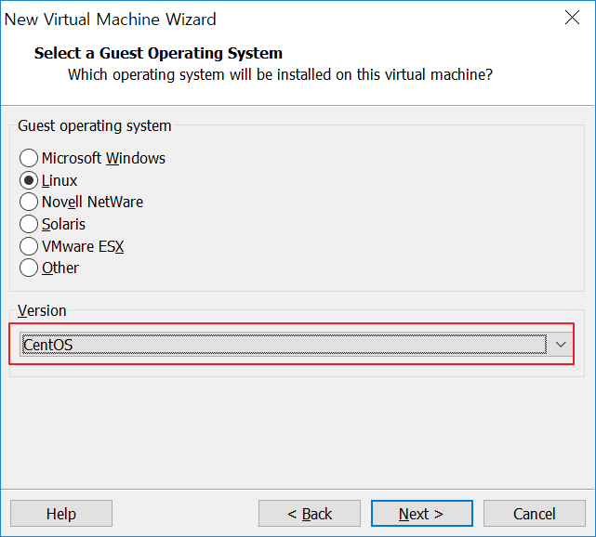The width and height of the screenshot is (596, 537).
Task: Cancel the New Virtual Machine Wizard
Action: (534, 514)
